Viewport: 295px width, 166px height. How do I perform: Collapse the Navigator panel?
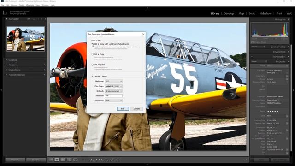(x=6, y=19)
